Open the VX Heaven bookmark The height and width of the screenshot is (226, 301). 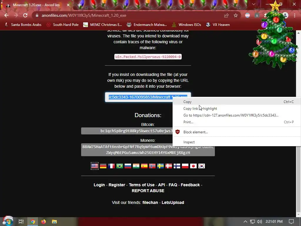218,25
